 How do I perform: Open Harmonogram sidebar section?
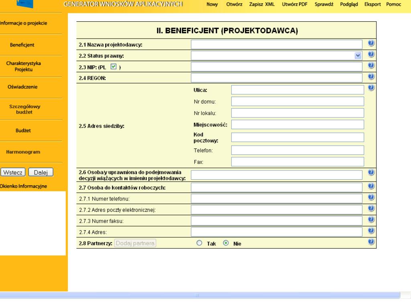tap(23, 152)
